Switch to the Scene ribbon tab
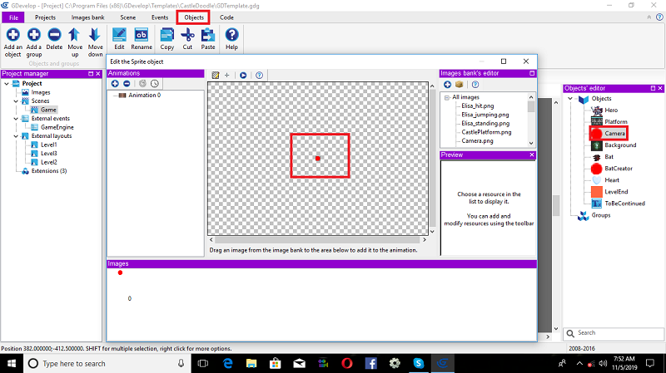The width and height of the screenshot is (666, 373). pyautogui.click(x=128, y=17)
